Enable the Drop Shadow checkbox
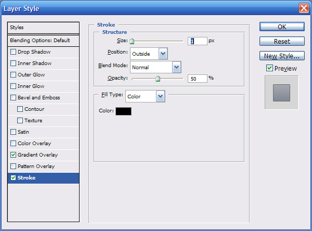This screenshot has height=231, width=312. [x=13, y=52]
